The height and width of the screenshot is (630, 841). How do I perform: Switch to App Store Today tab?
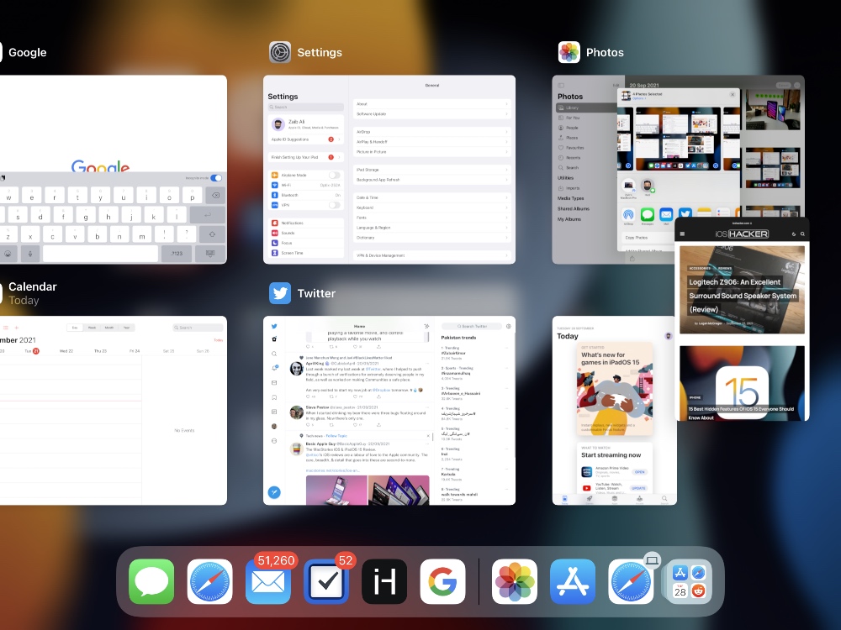564,499
